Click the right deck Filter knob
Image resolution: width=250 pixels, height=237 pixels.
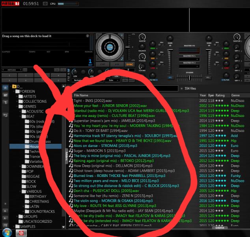point(226,75)
